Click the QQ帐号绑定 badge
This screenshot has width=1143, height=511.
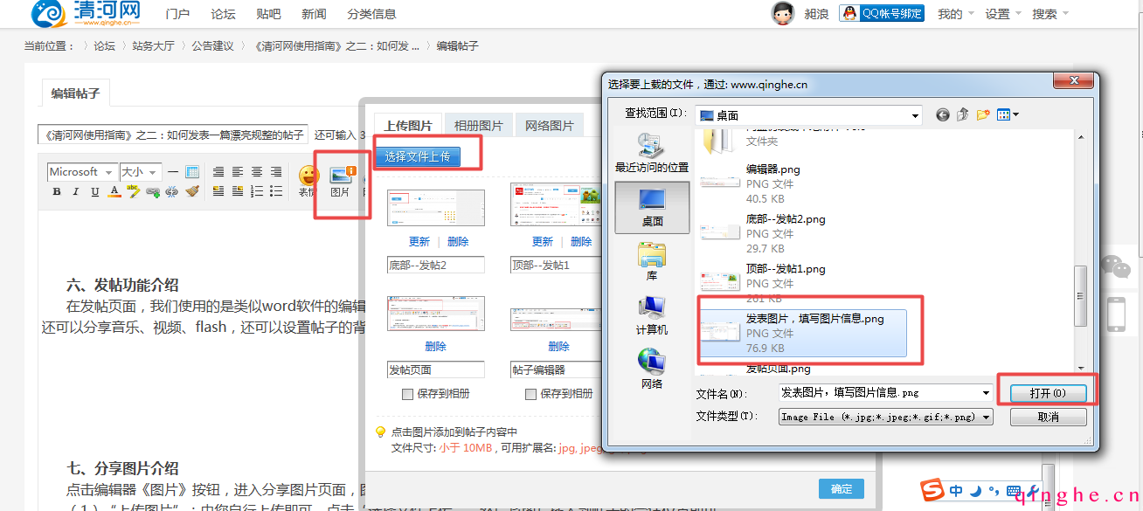pos(882,13)
